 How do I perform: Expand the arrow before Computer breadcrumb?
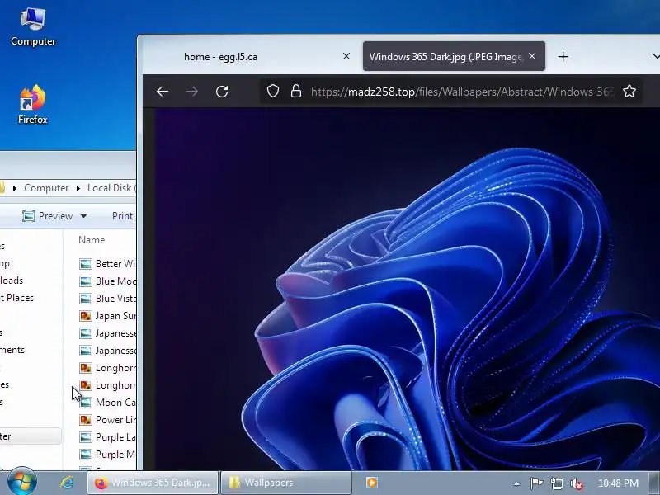pos(15,188)
